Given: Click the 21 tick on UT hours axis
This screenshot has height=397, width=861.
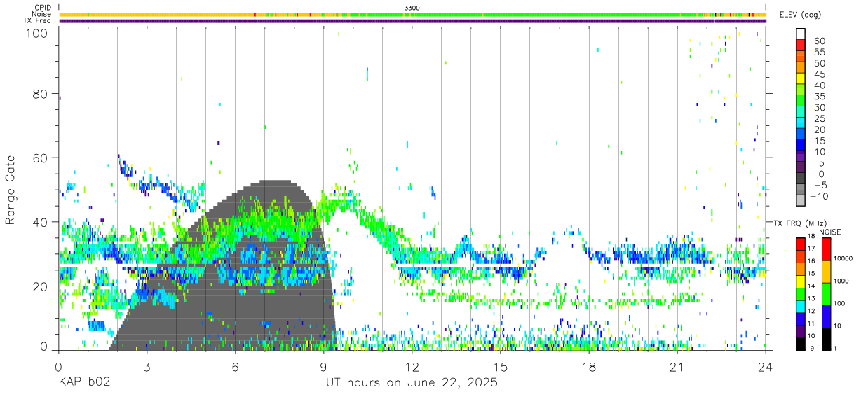Looking at the screenshot, I should coord(677,367).
